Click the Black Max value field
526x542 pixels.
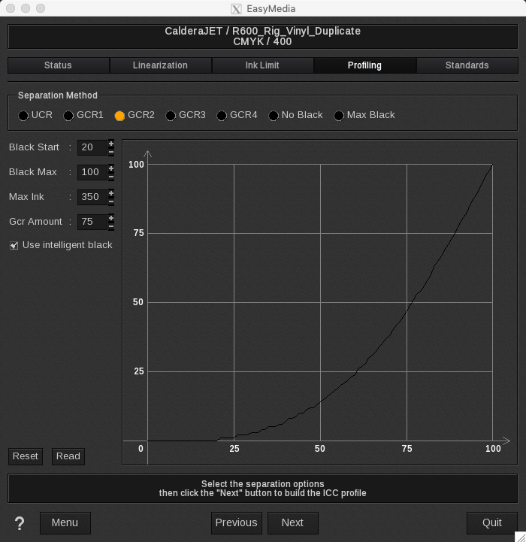click(x=92, y=172)
